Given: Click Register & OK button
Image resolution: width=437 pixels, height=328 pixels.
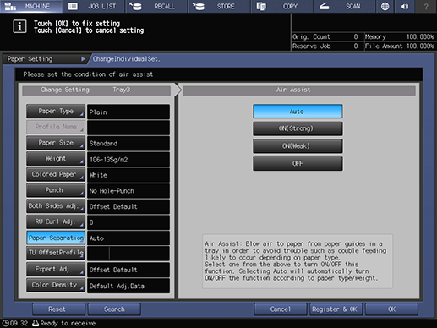Looking at the screenshot, I should click(336, 309).
